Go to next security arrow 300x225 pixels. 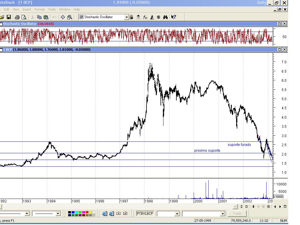click(x=280, y=207)
